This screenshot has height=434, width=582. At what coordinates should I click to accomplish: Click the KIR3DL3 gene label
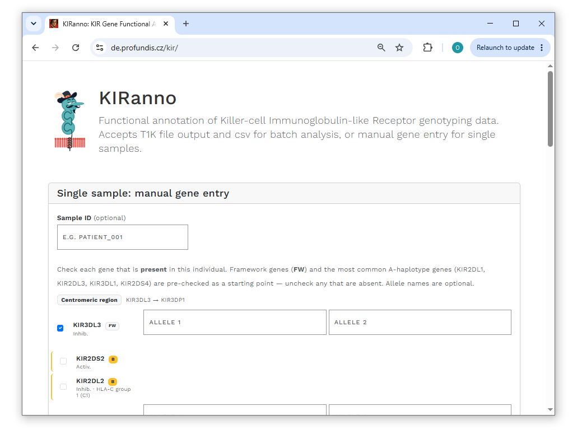87,325
